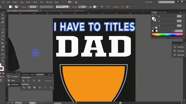Select the Blend tool

(x=3, y=50)
